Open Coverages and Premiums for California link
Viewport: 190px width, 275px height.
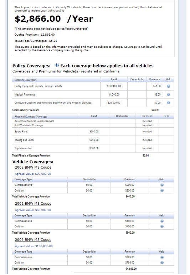click(x=66, y=71)
